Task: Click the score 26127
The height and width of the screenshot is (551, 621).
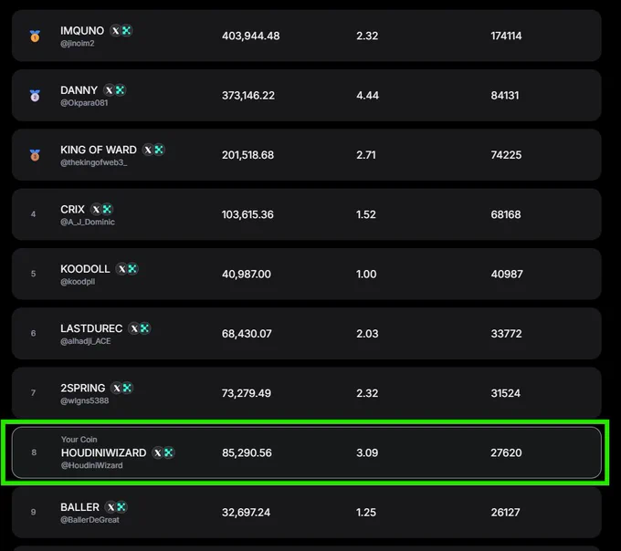Action: coord(505,513)
